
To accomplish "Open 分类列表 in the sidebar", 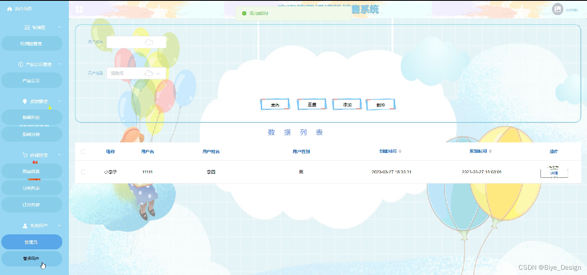I will pos(32,188).
